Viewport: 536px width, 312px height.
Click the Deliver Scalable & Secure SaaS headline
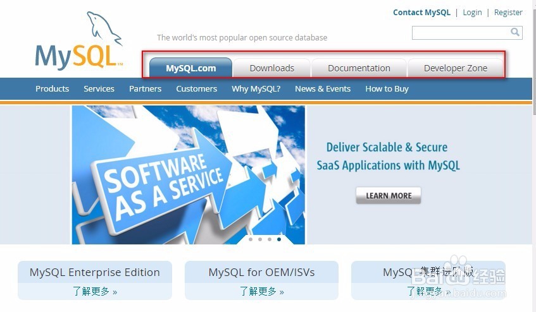388,157
